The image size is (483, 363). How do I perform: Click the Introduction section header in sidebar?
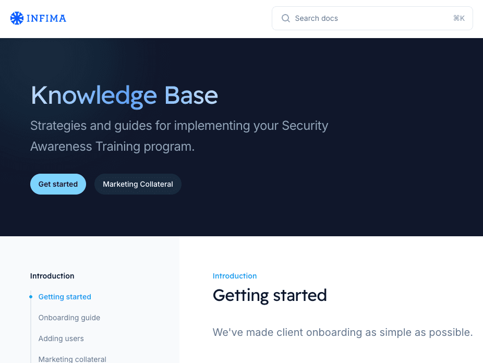[52, 276]
